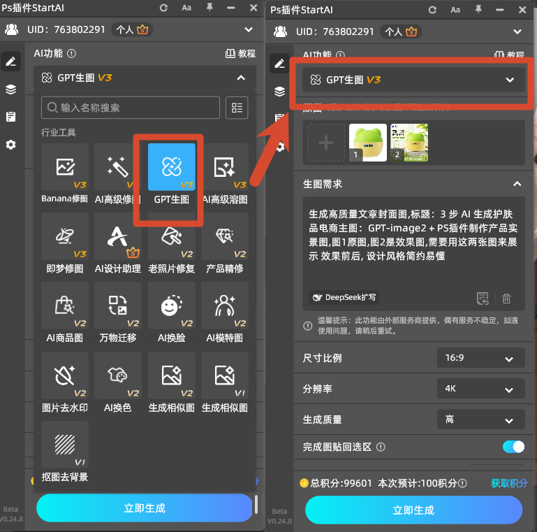
Task: Click the 获取积分 link
Action: pyautogui.click(x=509, y=483)
